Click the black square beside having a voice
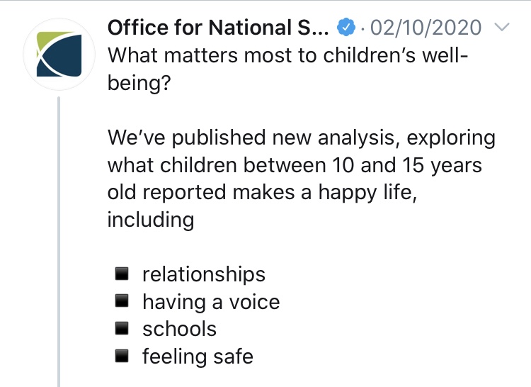Viewport: 531px width, 387px height. coord(122,301)
